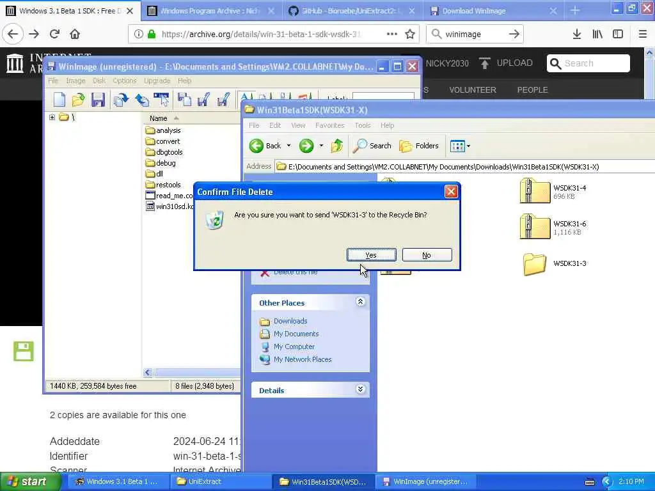The height and width of the screenshot is (491, 655).
Task: Click the Read disk icon in WinImage toolbar
Action: [121, 100]
